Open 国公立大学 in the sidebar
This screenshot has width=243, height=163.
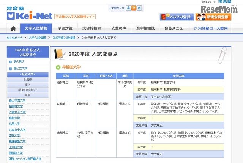coord(21,69)
